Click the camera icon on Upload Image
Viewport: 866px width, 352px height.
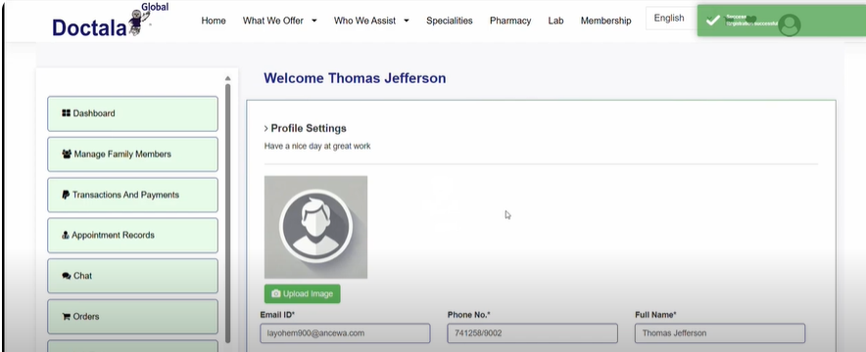[x=276, y=293]
